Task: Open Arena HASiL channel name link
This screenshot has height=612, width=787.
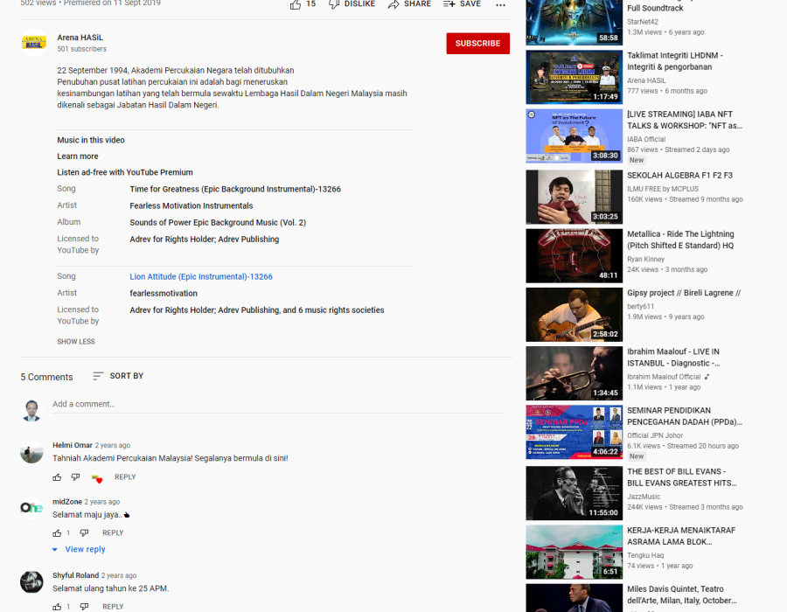Action: tap(80, 38)
